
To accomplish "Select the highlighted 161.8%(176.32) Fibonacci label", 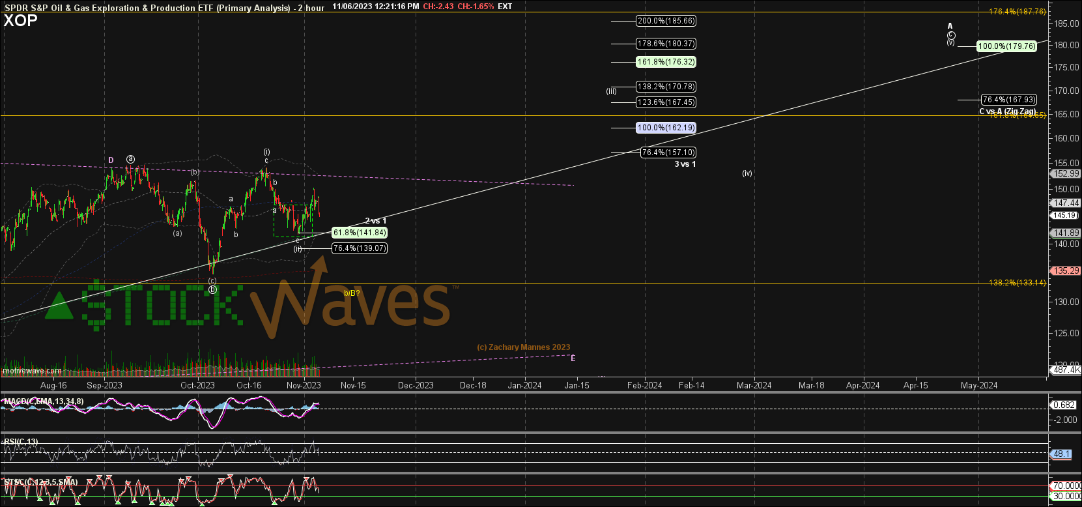I will click(x=666, y=62).
